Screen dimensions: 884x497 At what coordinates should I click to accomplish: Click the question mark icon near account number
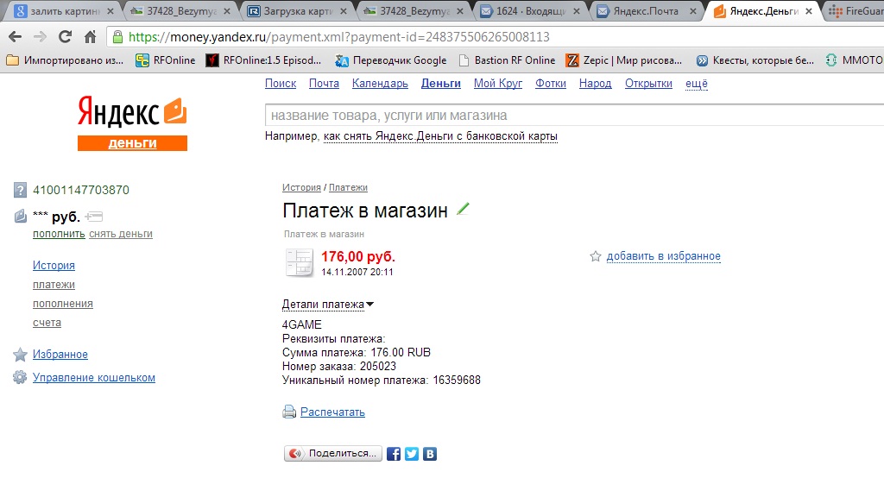[x=20, y=191]
